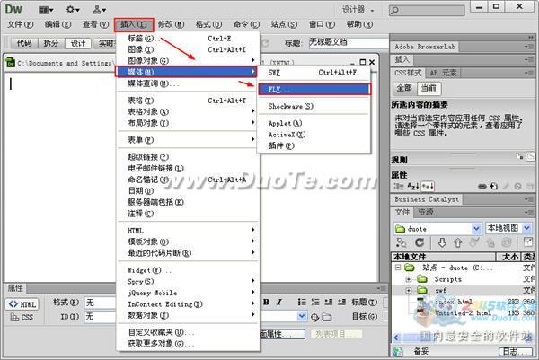Switch CSS panel to 全部 (All) mode
Viewport: 539px width, 360px height.
pos(404,88)
